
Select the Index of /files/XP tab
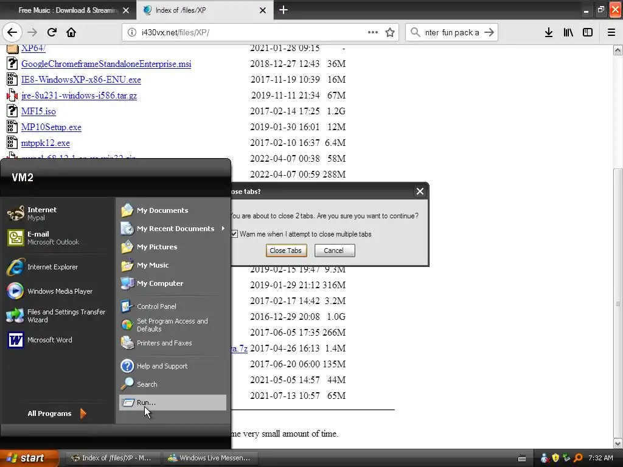[205, 10]
